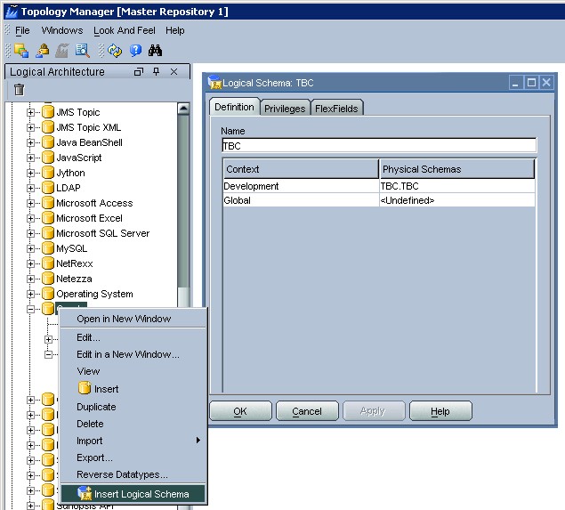Screen dimensions: 565x510
Task: Switch to the FlexFields tab
Action: [x=336, y=109]
